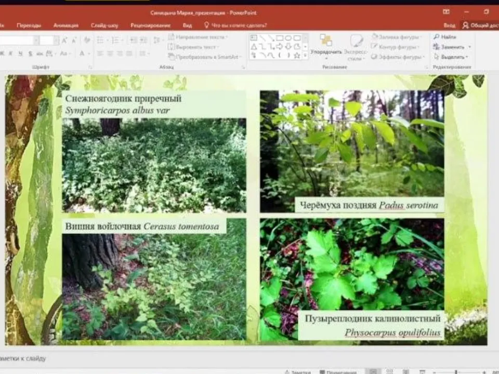Expand the Replace (Заменить) dropdown arrow

click(x=469, y=47)
